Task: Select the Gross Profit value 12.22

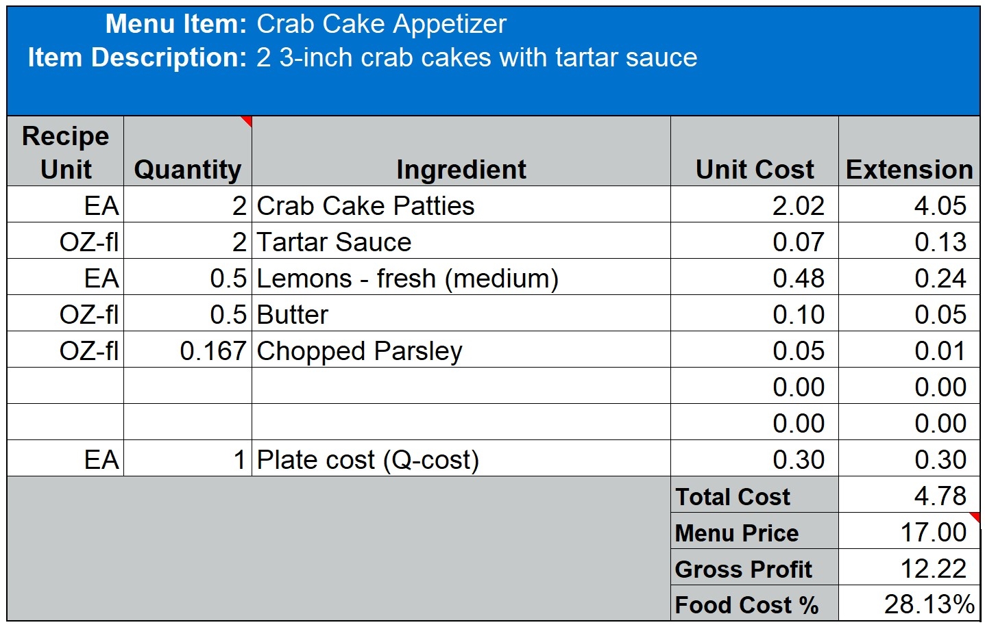Action: point(933,569)
